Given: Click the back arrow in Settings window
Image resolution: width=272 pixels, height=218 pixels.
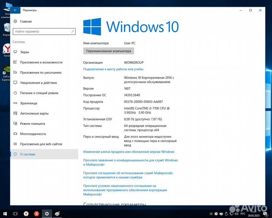Looking at the screenshot, I should click(x=15, y=10).
